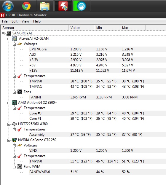This screenshot has width=166, height=185.
Task: Click the NVIDIA Voltages lightning icon
Action: coord(20,145)
